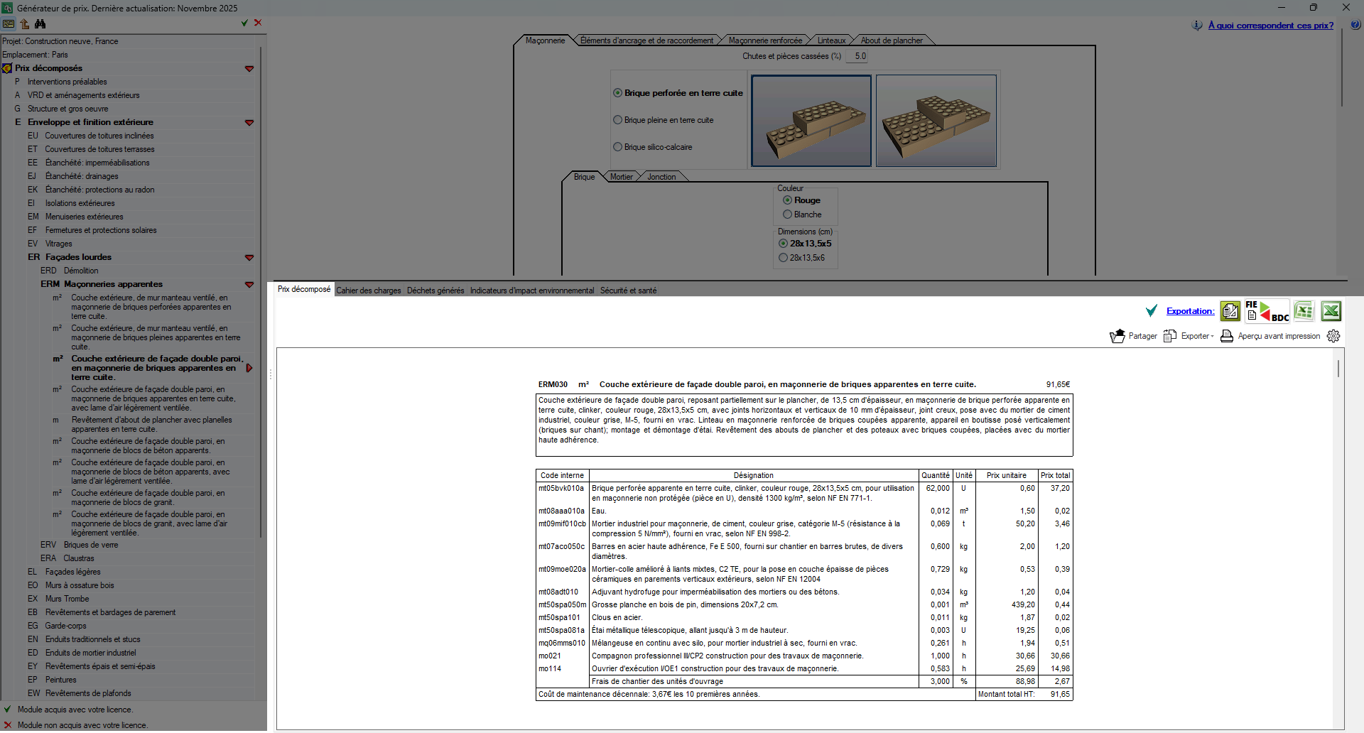
Task: Open the Déchets générés tab
Action: pos(435,291)
